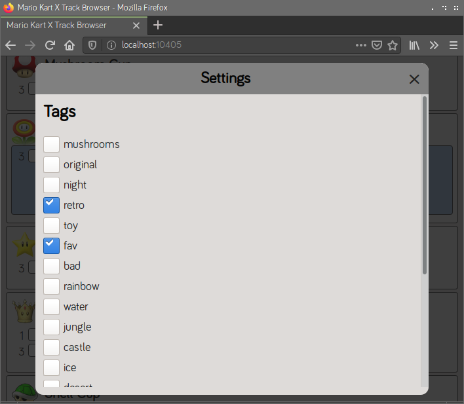Uncheck the fav tag

click(x=52, y=246)
